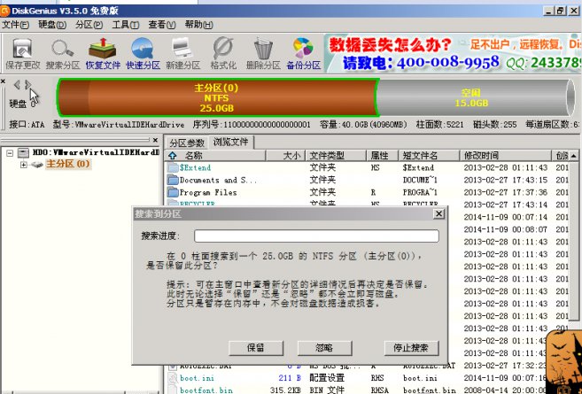
Task: Switch to the 浏览文件 tab
Action: [231, 142]
